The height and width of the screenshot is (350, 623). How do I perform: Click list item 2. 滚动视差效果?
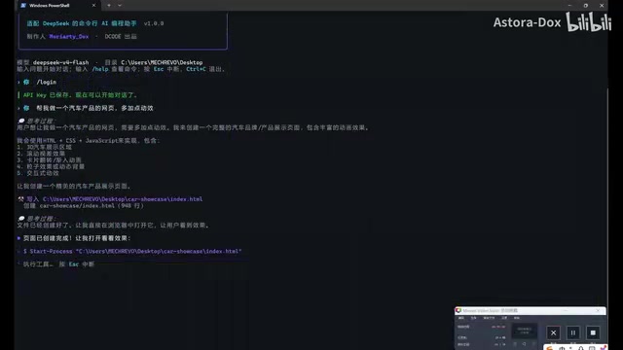coord(41,154)
